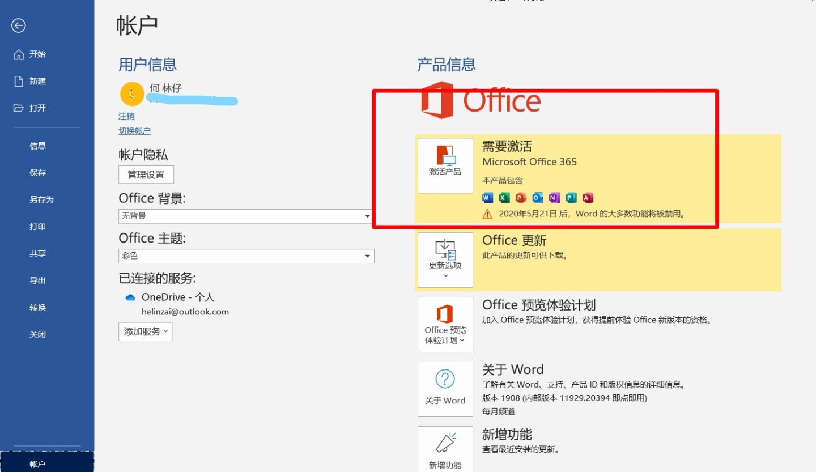Click the open folder icon beside 打开
The width and height of the screenshot is (816, 472).
coord(19,108)
